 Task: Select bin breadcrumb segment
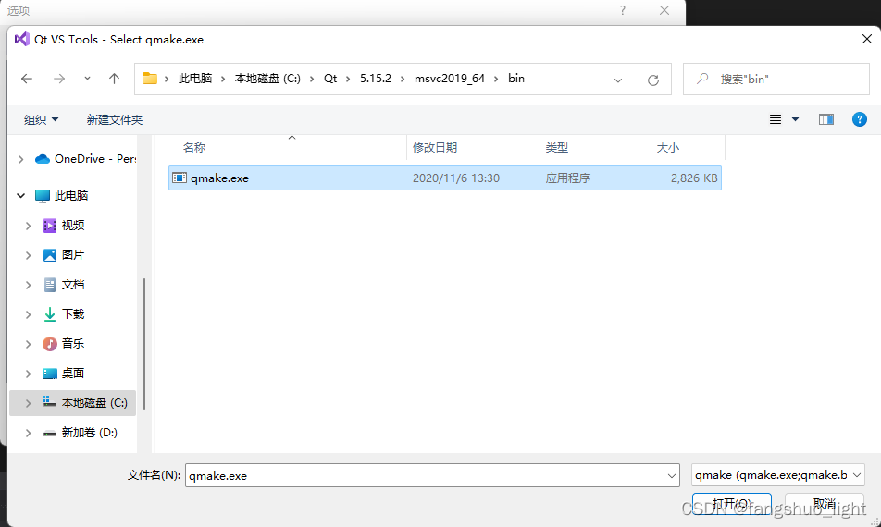coord(516,79)
